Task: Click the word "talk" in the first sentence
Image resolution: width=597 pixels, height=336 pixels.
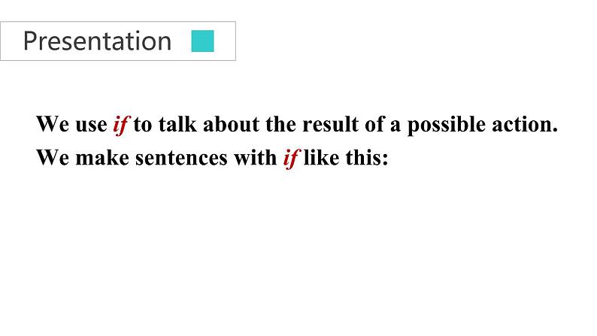Action: [175, 125]
